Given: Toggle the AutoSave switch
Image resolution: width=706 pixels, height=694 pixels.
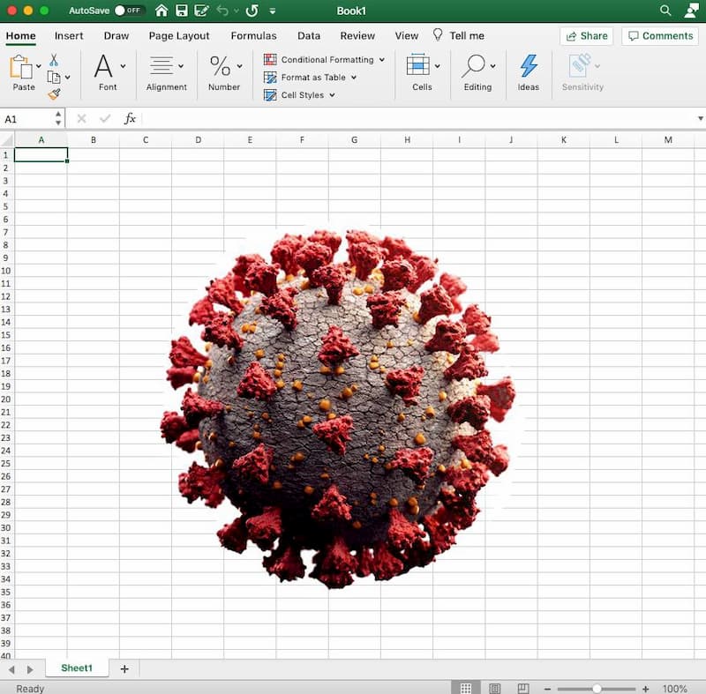Looking at the screenshot, I should coord(130,11).
